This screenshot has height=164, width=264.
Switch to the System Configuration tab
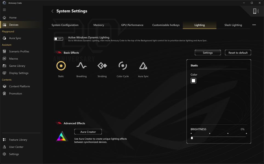tap(65, 25)
